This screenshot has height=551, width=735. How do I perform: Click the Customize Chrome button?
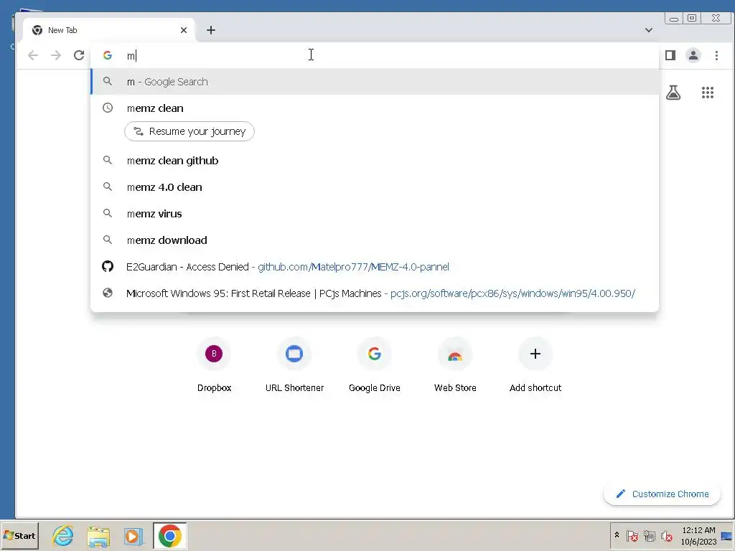click(x=662, y=494)
